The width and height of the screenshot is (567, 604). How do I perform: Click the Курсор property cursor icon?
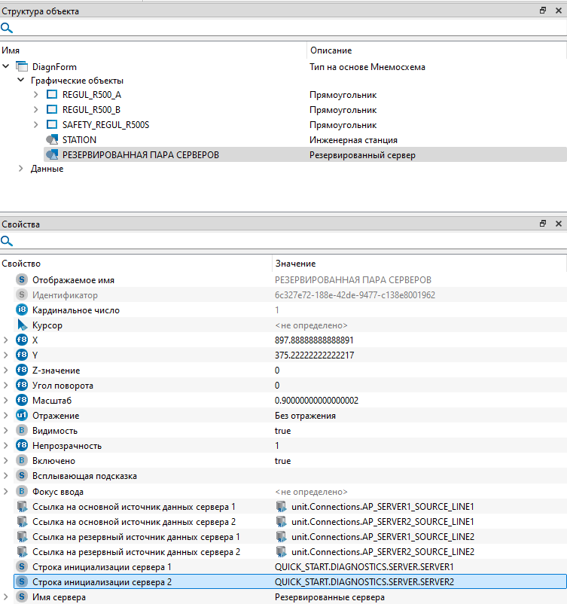coord(22,325)
